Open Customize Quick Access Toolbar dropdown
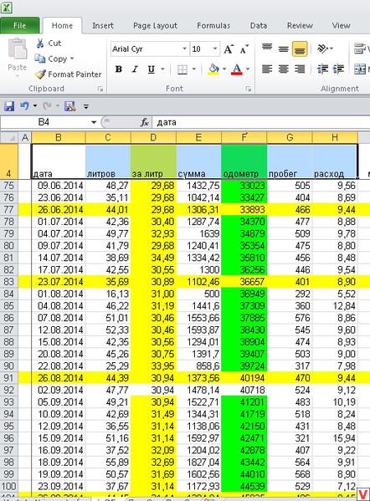This screenshot has width=370, height=501. [86, 106]
